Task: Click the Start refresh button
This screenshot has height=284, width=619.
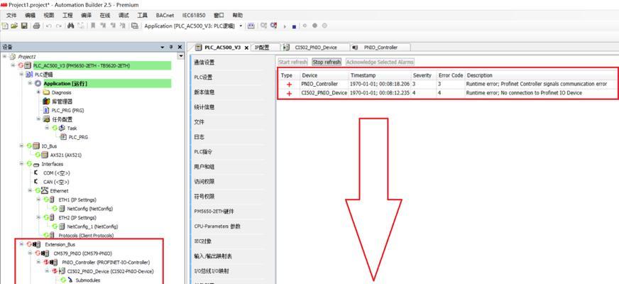Action: pos(292,62)
